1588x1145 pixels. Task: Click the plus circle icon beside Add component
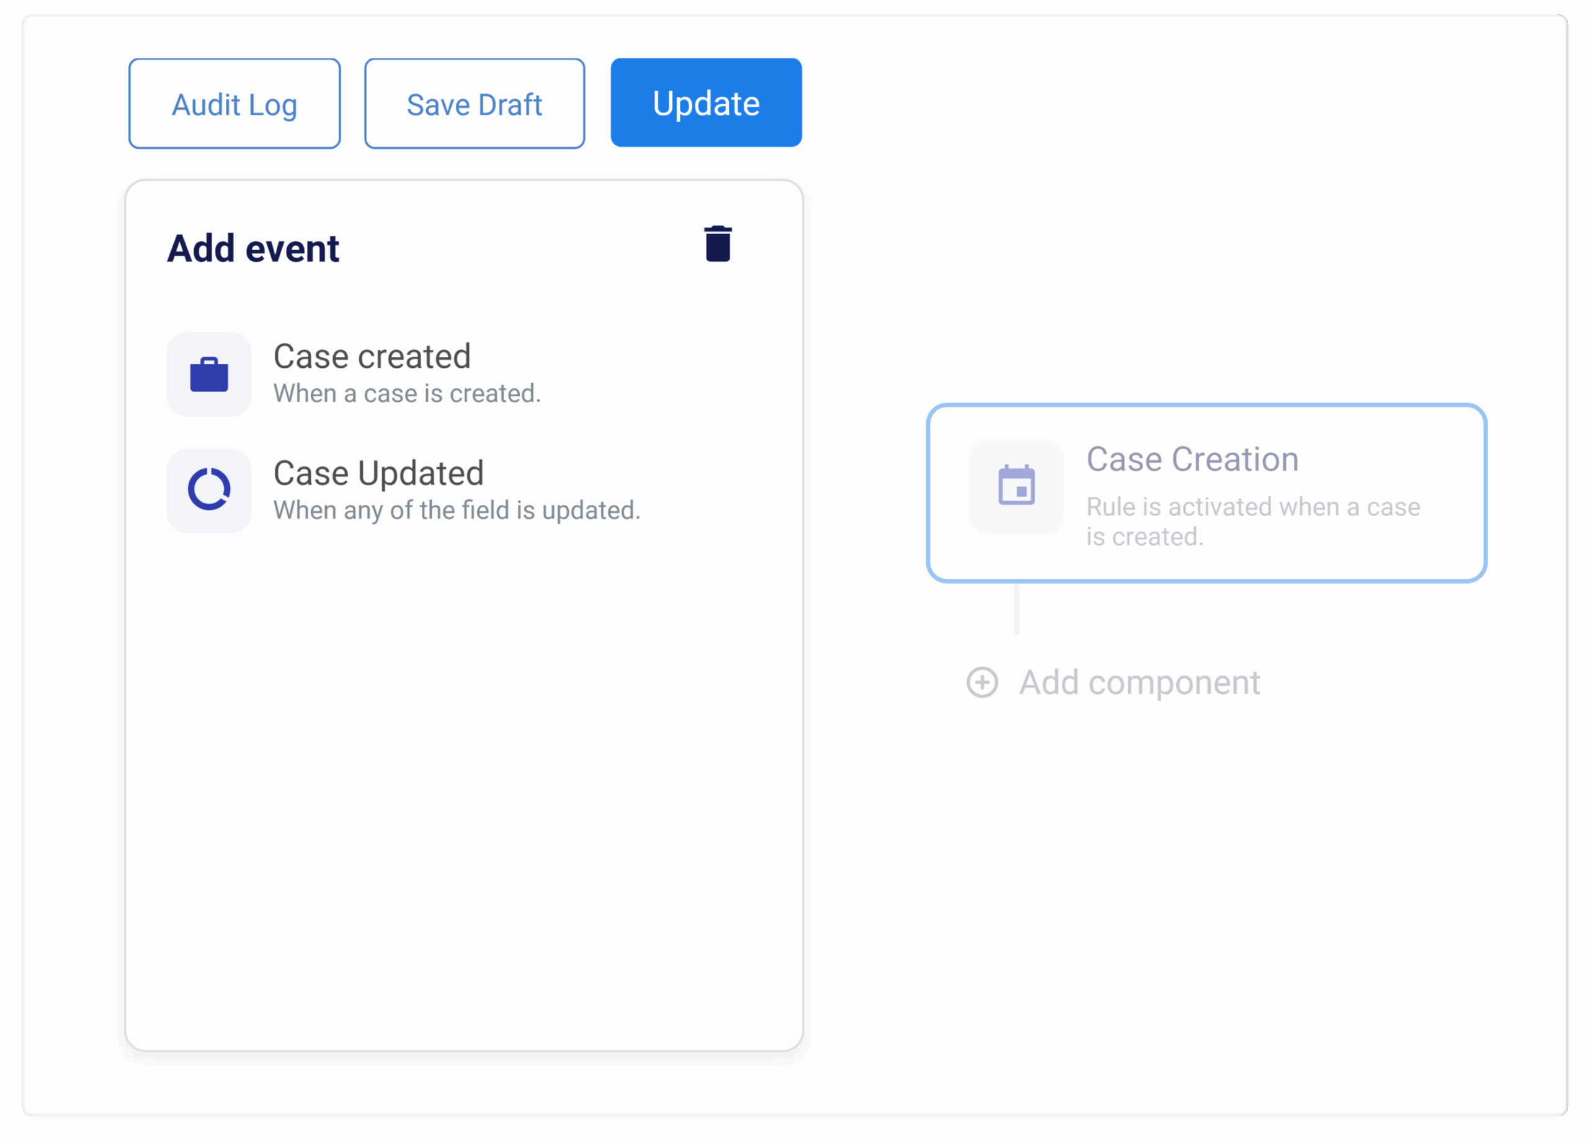click(x=982, y=682)
